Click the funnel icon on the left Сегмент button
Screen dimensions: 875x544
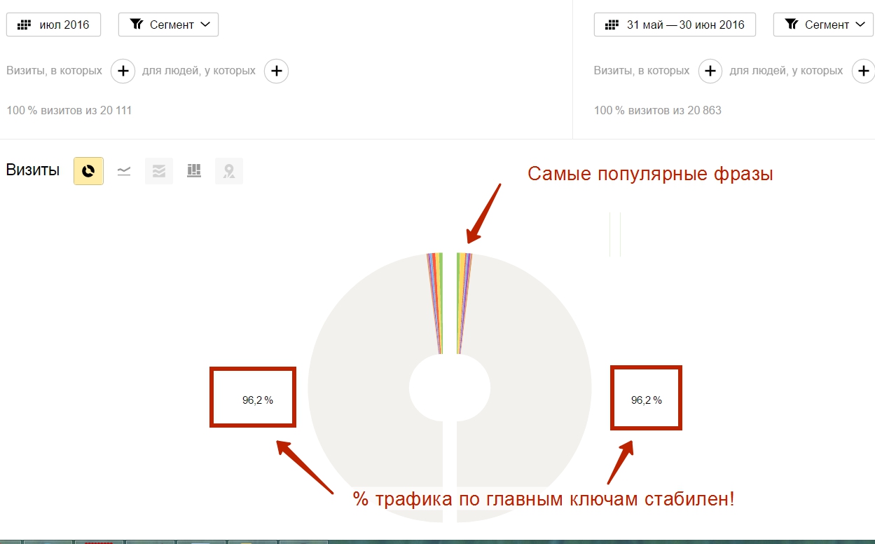pyautogui.click(x=135, y=23)
